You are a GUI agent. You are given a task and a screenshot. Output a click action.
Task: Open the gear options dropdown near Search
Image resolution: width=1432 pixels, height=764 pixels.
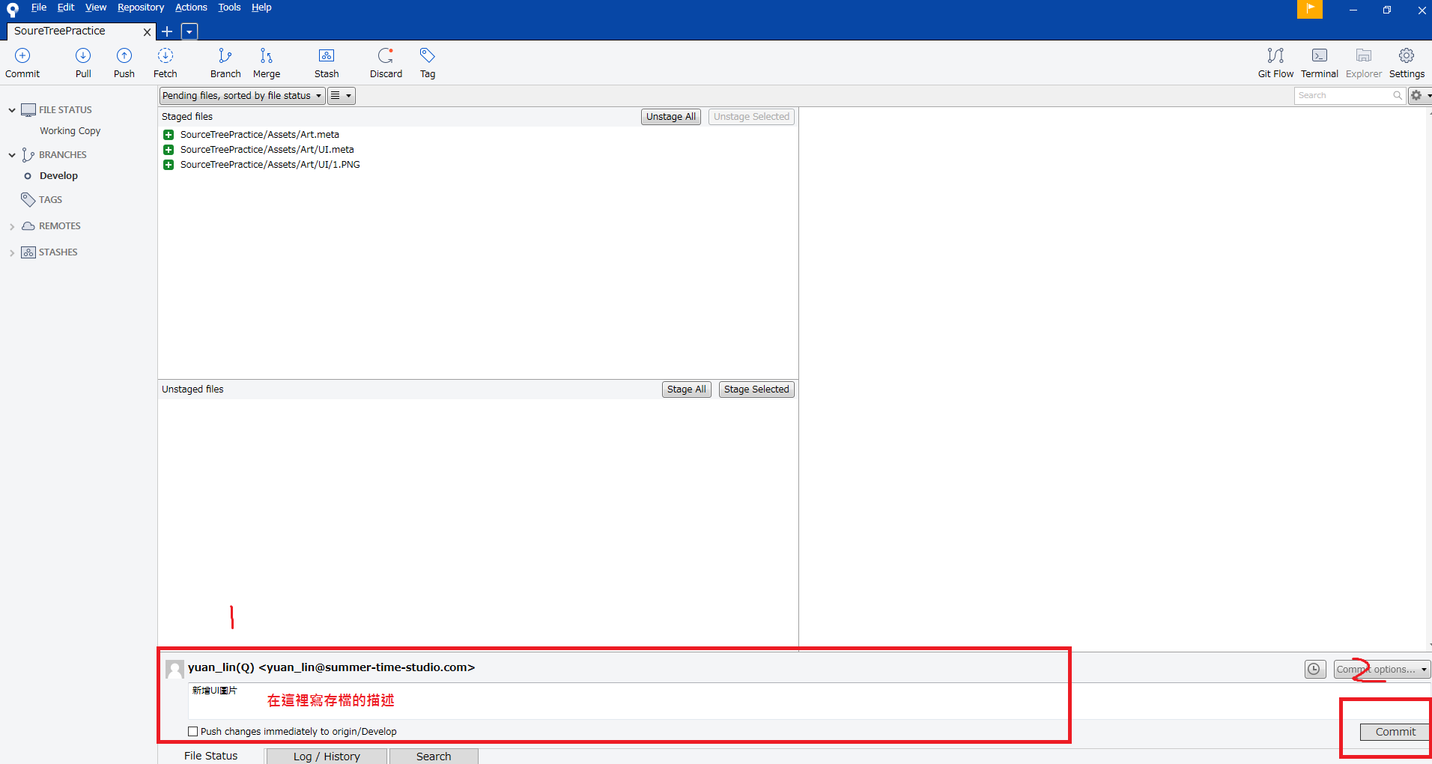1420,96
